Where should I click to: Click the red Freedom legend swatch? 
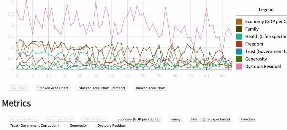point(239,44)
